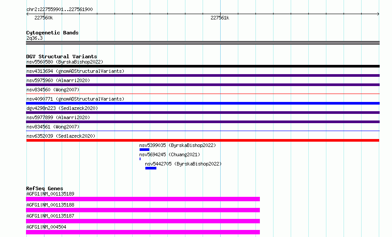Click the nsv5977899 purple bar

tap(203, 122)
